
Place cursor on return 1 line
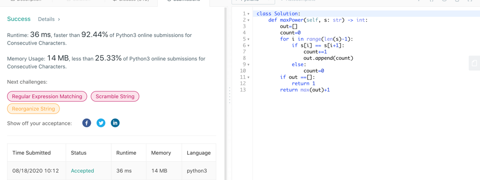(303, 83)
